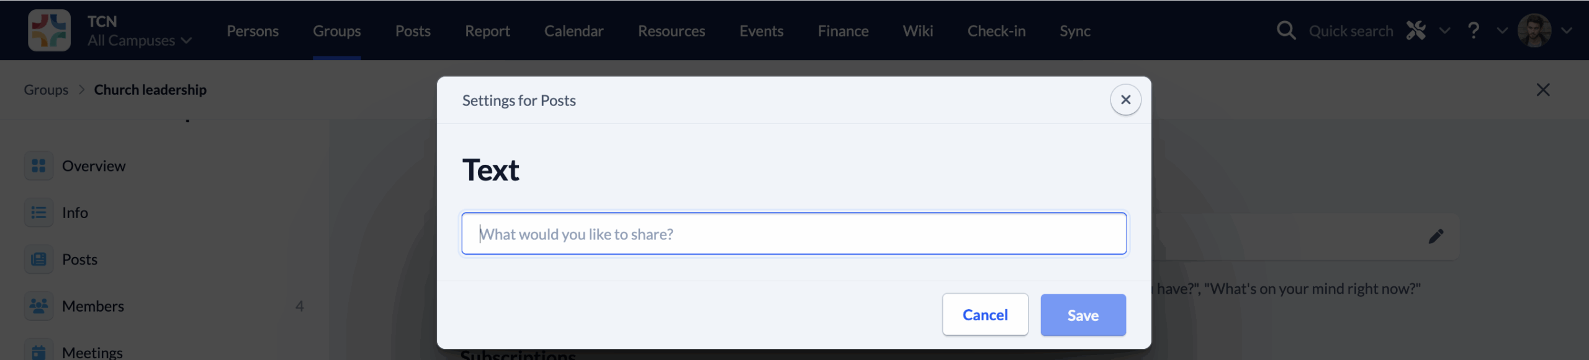Viewport: 1589px width, 360px height.
Task: Click the Info list icon in sidebar
Action: (38, 213)
